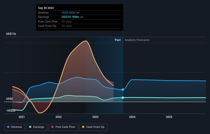The width and height of the screenshot is (210, 134).
Task: Click the 2025 x-axis label
Action: coord(169,117)
